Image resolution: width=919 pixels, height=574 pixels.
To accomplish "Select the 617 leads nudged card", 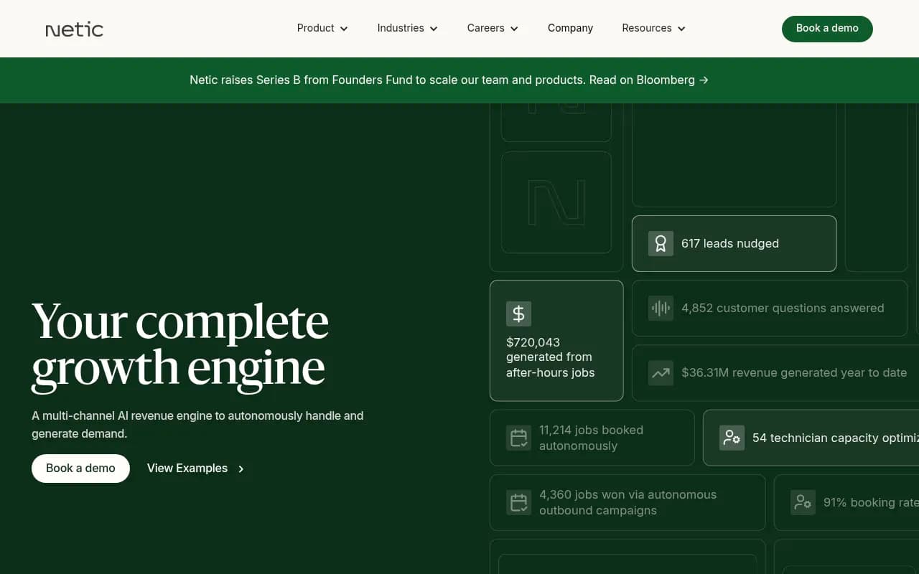I will tap(734, 244).
